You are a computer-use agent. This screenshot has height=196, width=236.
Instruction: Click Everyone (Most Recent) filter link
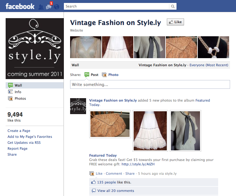click(x=209, y=65)
